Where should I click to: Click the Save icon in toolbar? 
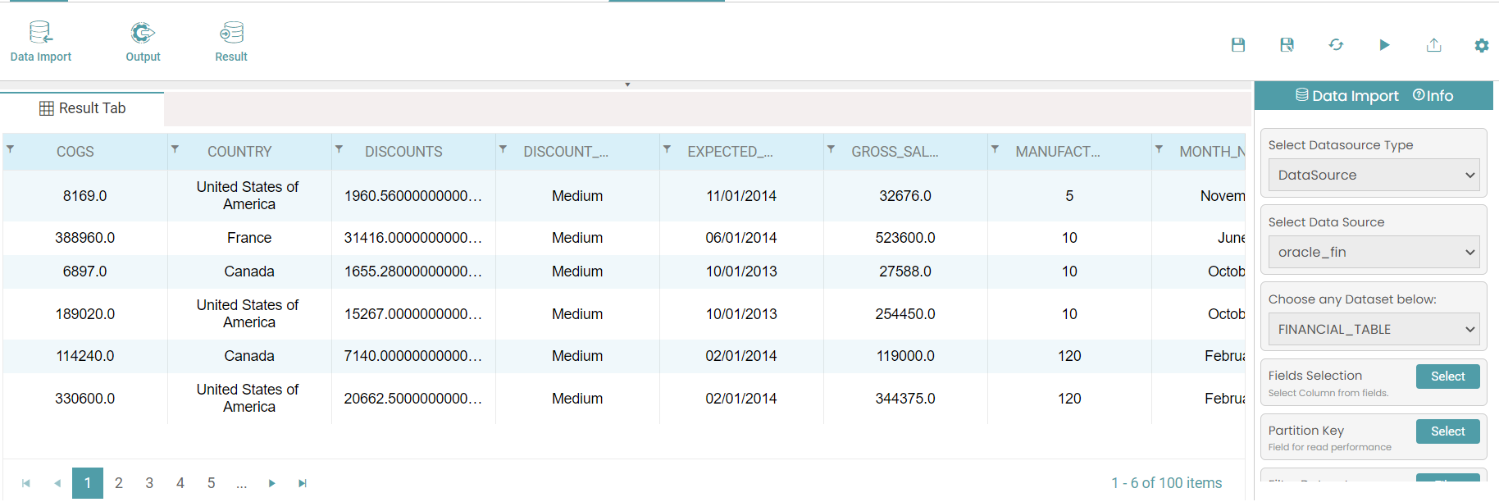(1238, 45)
